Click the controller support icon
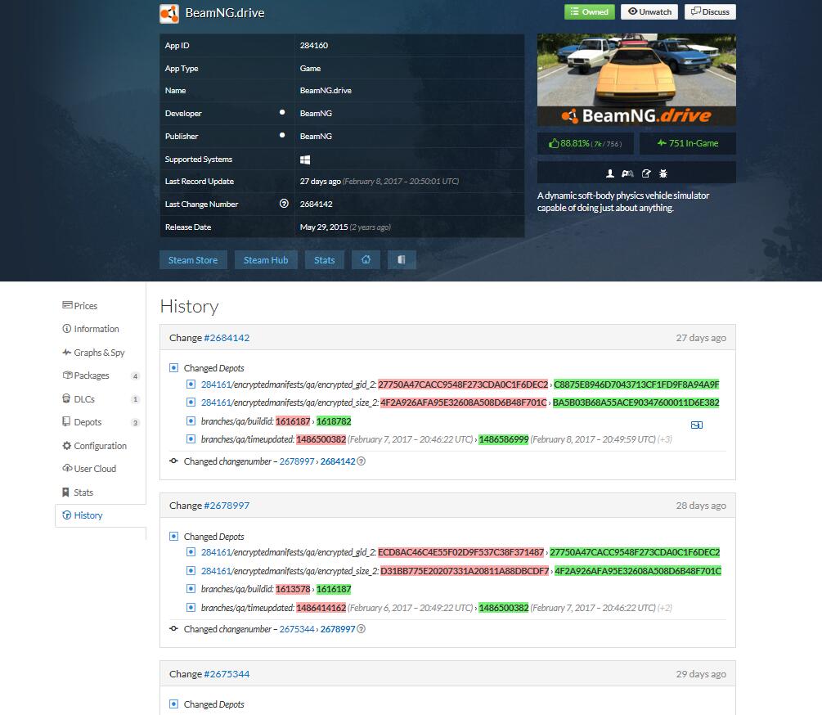822x715 pixels. tap(627, 173)
